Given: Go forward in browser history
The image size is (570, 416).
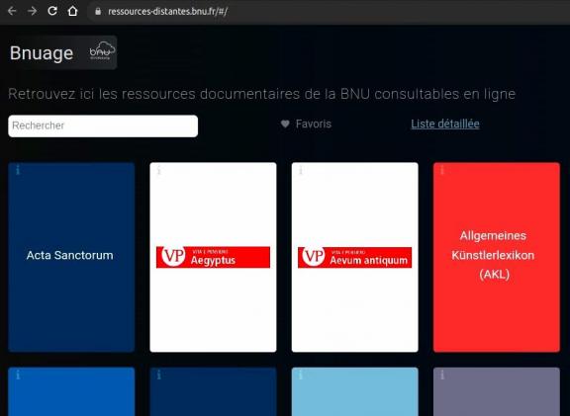Looking at the screenshot, I should pyautogui.click(x=33, y=11).
